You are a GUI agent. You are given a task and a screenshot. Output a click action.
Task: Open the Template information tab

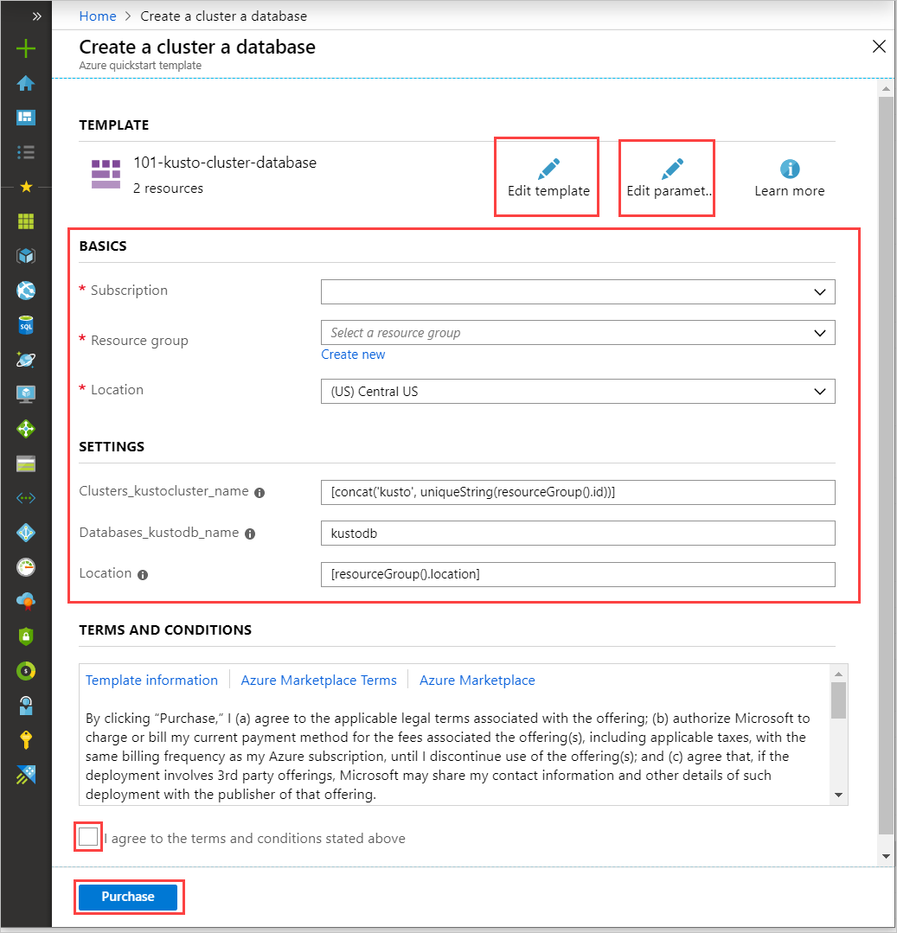[x=151, y=681]
